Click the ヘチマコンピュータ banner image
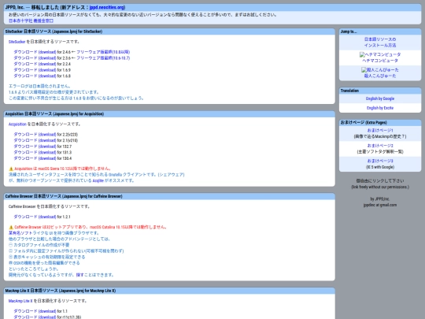 coord(380,54)
